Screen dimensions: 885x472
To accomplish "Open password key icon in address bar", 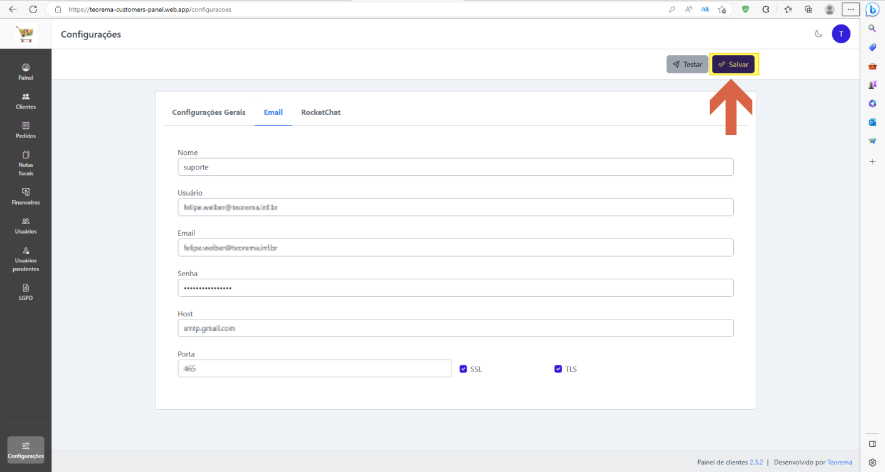I will pyautogui.click(x=672, y=9).
